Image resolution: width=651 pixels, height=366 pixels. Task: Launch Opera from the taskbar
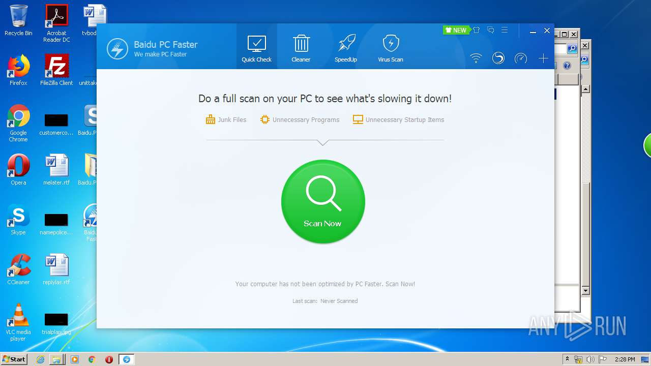(x=109, y=359)
